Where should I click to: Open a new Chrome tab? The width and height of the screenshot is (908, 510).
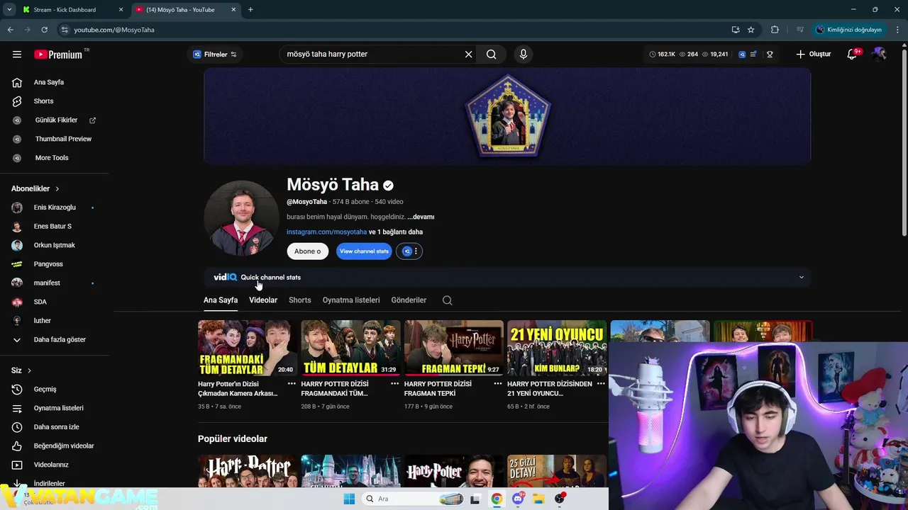[250, 10]
